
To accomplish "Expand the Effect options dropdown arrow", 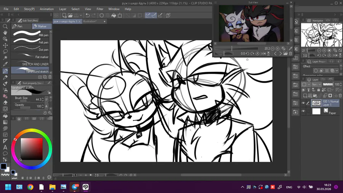I will pyautogui.click(x=337, y=71).
